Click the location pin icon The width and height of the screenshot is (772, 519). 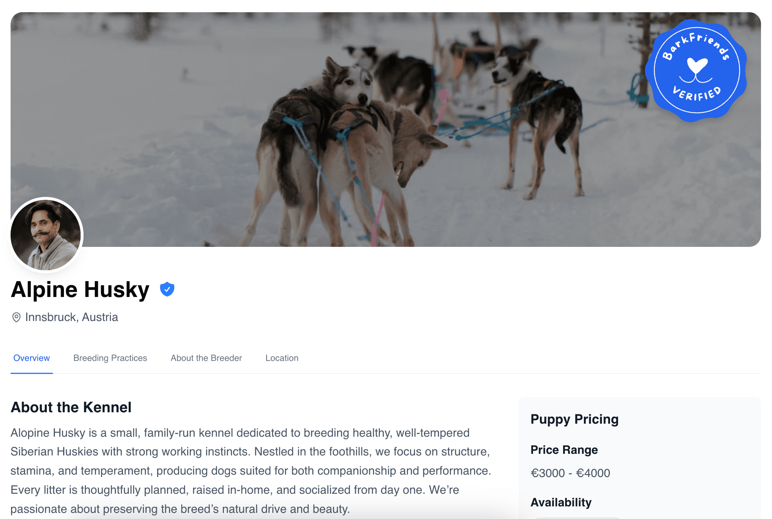coord(16,317)
